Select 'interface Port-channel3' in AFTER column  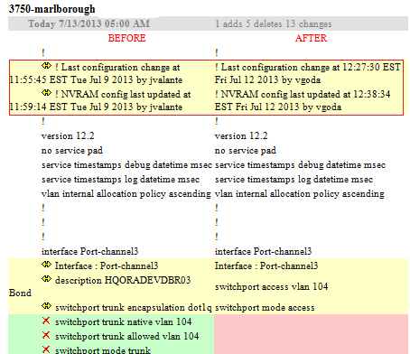click(263, 251)
